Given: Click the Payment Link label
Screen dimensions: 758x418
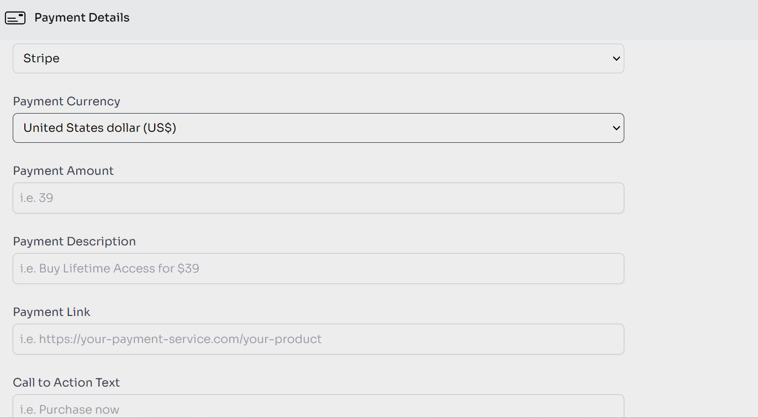Looking at the screenshot, I should click(51, 312).
